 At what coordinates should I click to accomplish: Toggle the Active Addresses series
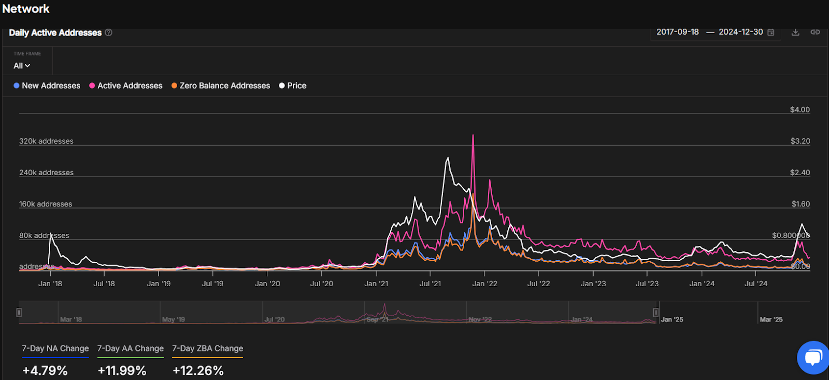tap(125, 86)
